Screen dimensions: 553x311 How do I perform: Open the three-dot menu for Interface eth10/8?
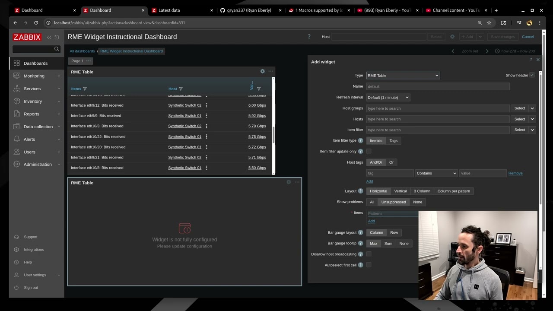click(x=207, y=168)
